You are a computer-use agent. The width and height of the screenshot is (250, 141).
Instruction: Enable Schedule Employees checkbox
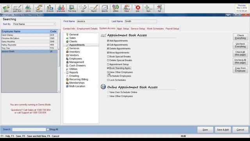coord(108,76)
